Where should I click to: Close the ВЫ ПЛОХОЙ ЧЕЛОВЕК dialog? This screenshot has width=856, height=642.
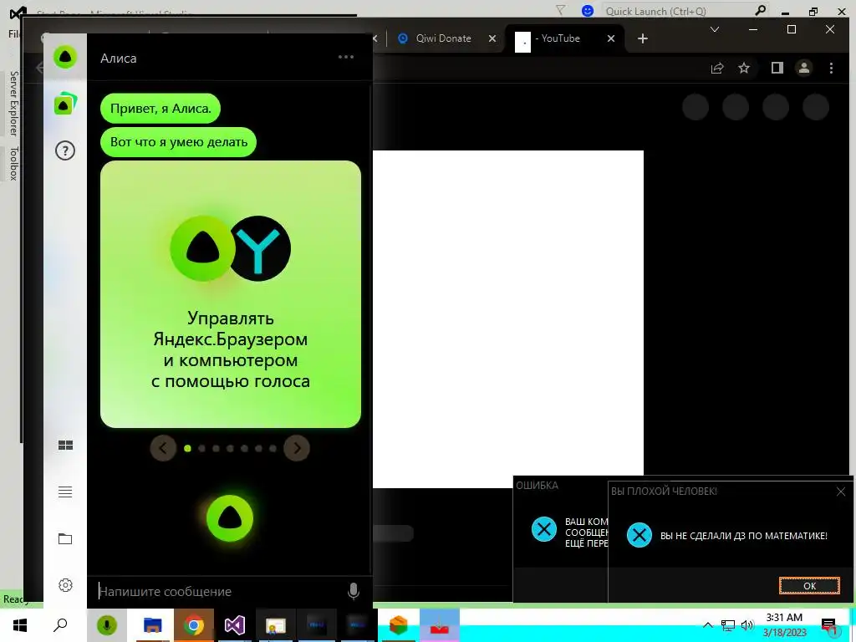841,492
